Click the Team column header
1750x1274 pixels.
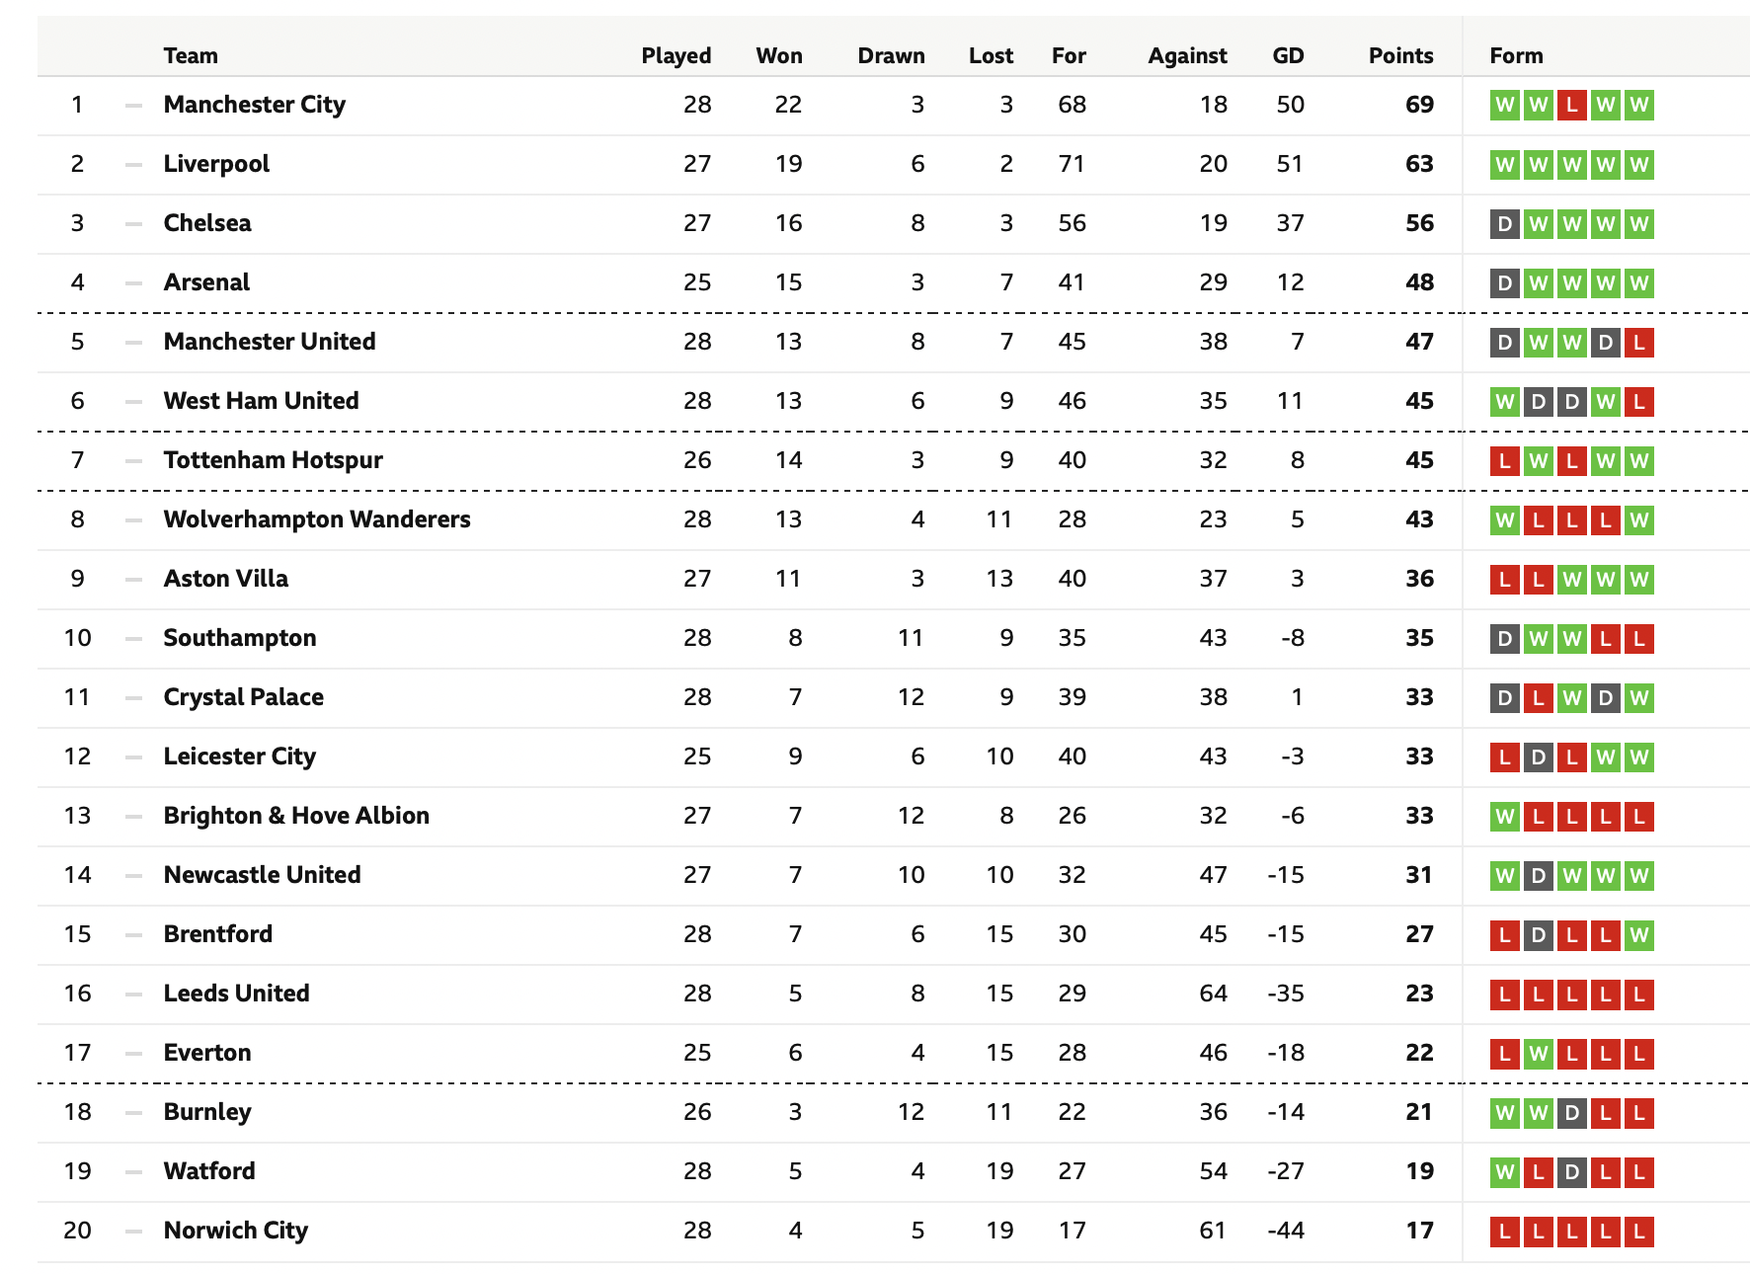[191, 55]
